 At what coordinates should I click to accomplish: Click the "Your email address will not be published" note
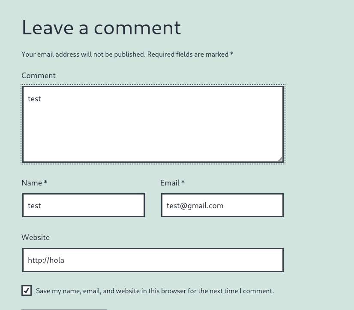(83, 55)
